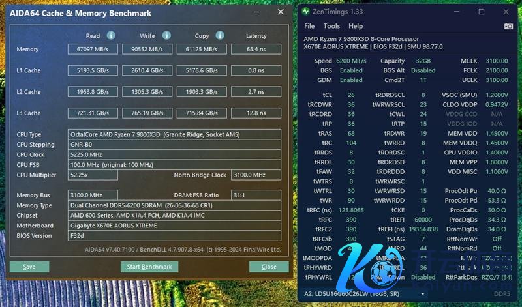Click the ZenTimings app logo icon
Screen dimensions: 522x307
[x=306, y=12]
